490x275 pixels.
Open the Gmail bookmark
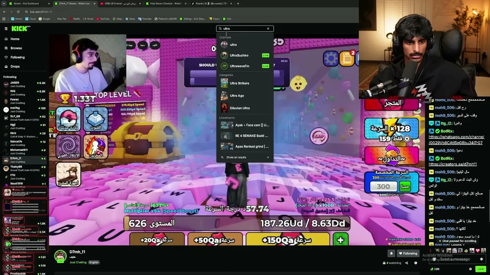click(x=88, y=19)
